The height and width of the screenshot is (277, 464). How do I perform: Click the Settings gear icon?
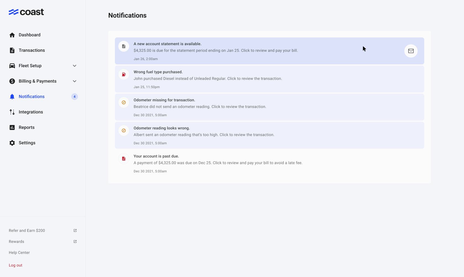(x=12, y=143)
